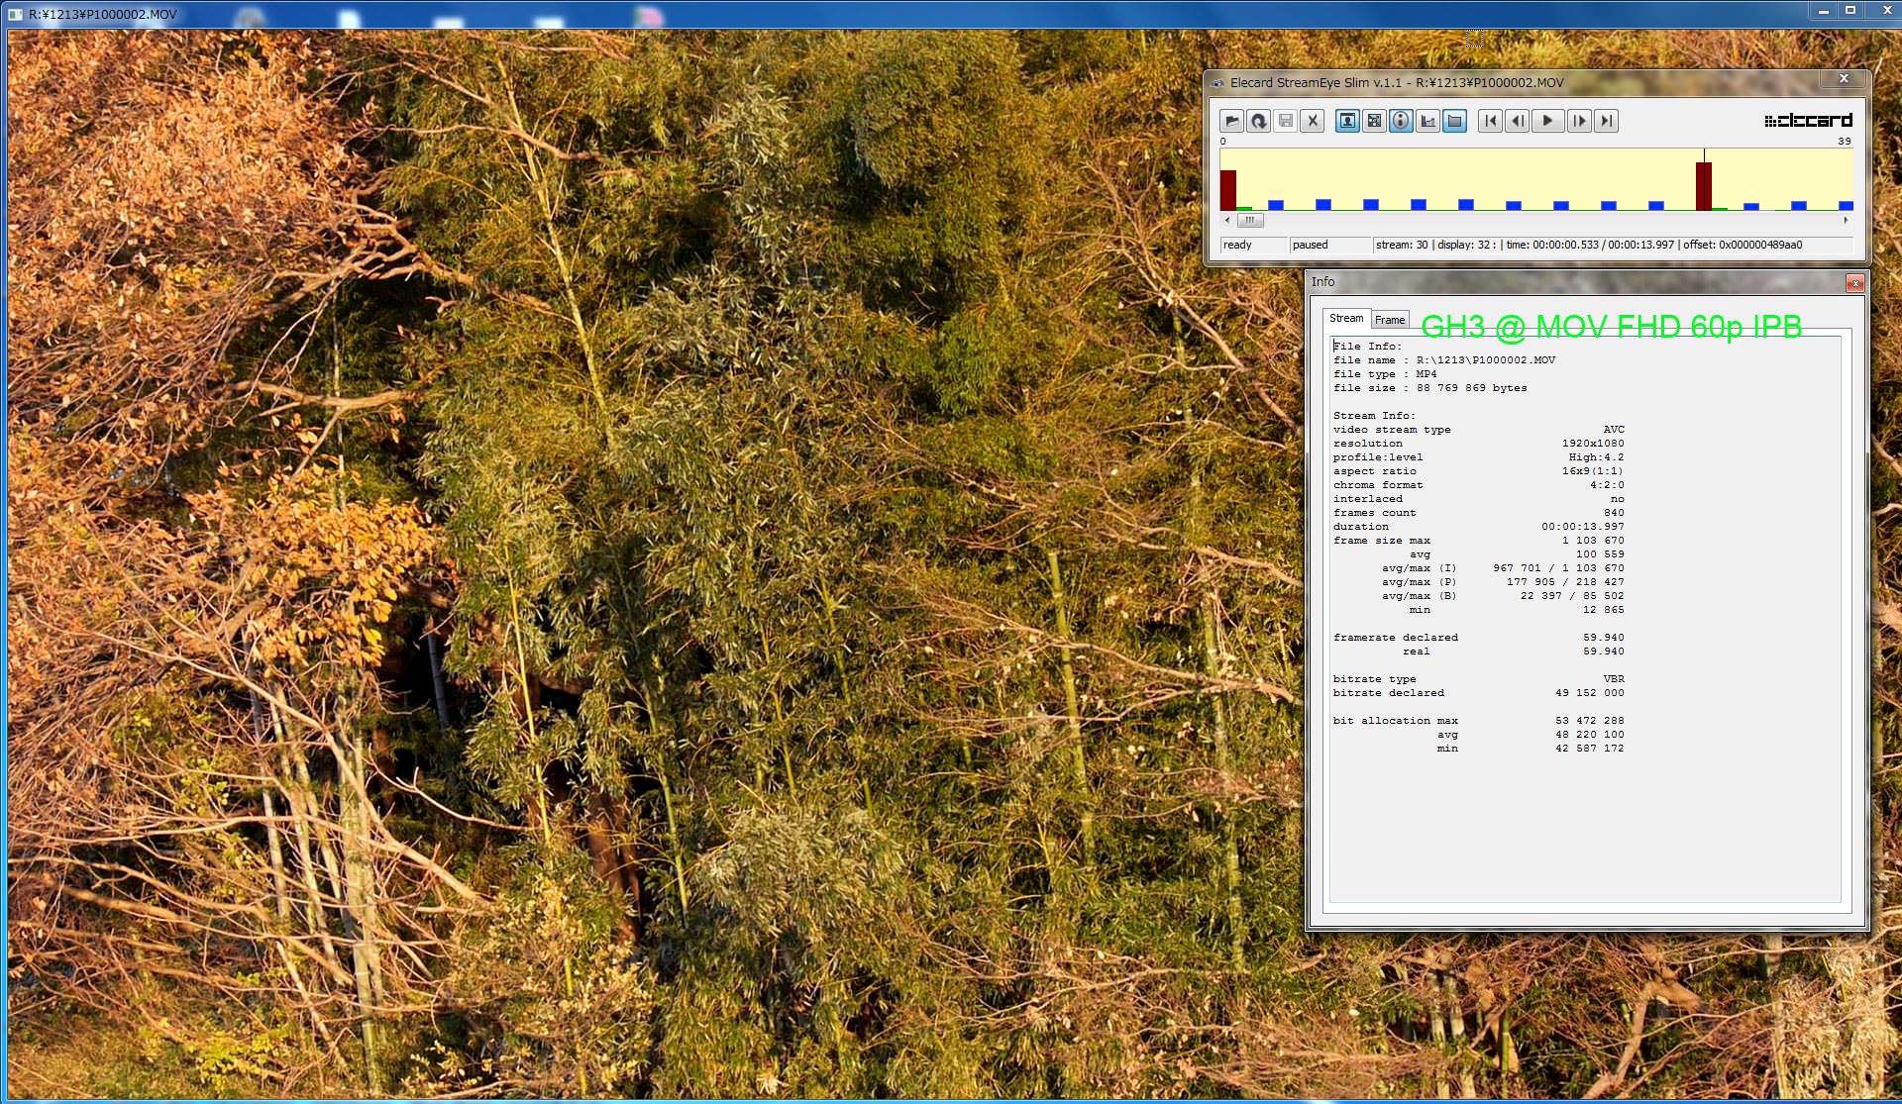
Task: Jump to the first frame
Action: (x=1490, y=121)
